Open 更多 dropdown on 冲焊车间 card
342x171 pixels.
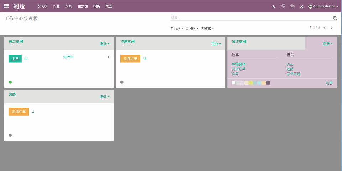pyautogui.click(x=216, y=43)
